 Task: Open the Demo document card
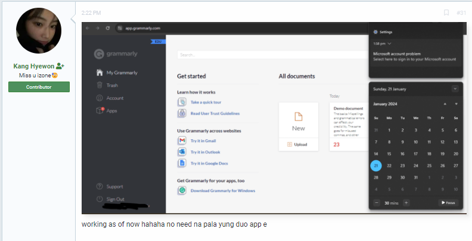pyautogui.click(x=349, y=127)
